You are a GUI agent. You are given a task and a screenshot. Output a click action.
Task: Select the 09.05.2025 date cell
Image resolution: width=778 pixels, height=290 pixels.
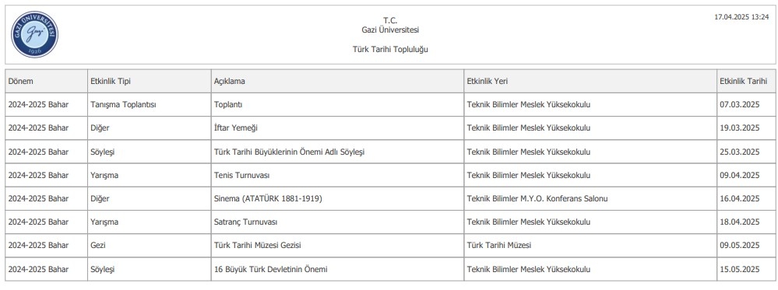[746, 246]
